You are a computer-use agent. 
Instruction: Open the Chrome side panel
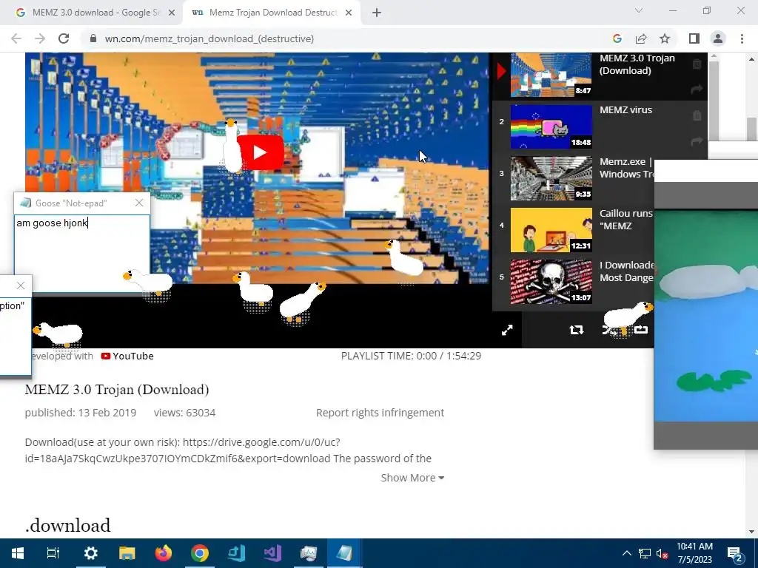[x=694, y=38]
